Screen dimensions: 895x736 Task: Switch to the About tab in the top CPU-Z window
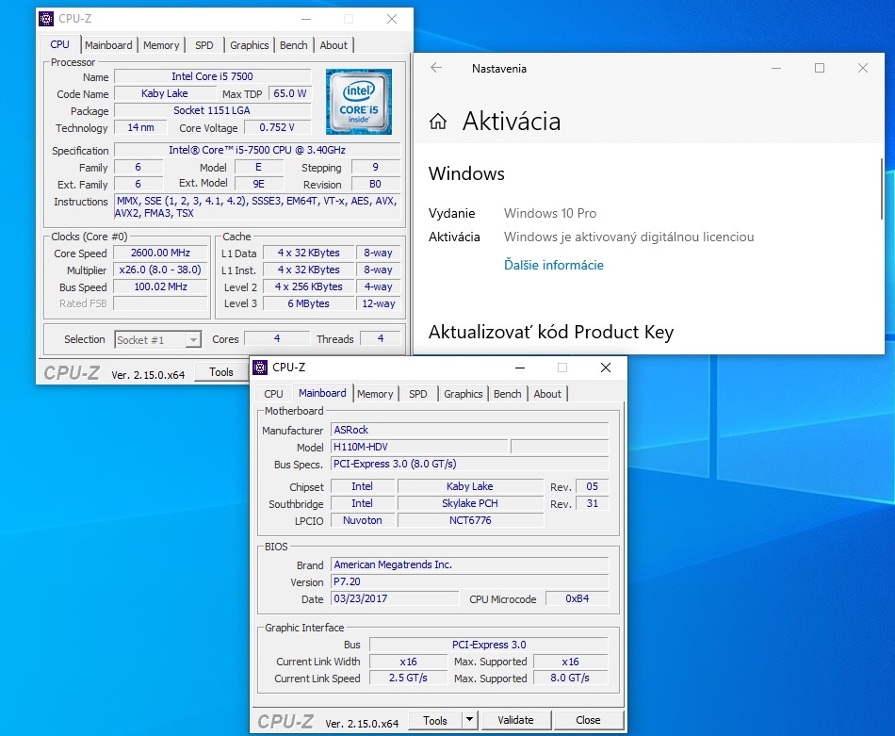pos(334,45)
